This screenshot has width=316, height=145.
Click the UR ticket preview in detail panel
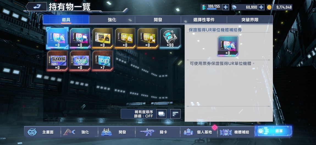pyautogui.click(x=228, y=46)
